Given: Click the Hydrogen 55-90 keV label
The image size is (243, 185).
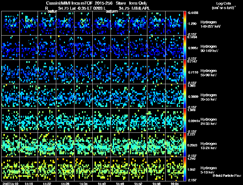Looking at the screenshot, I should click(x=208, y=73).
